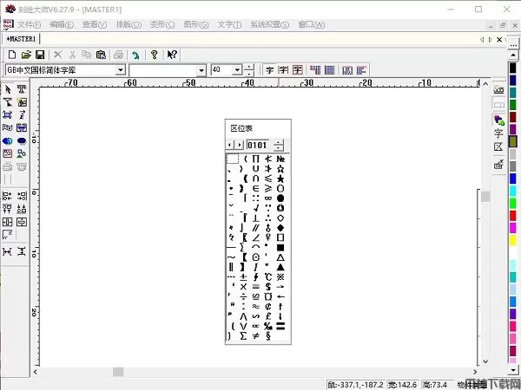Click the 0101 code input field
The width and height of the screenshot is (521, 390).
click(x=257, y=145)
